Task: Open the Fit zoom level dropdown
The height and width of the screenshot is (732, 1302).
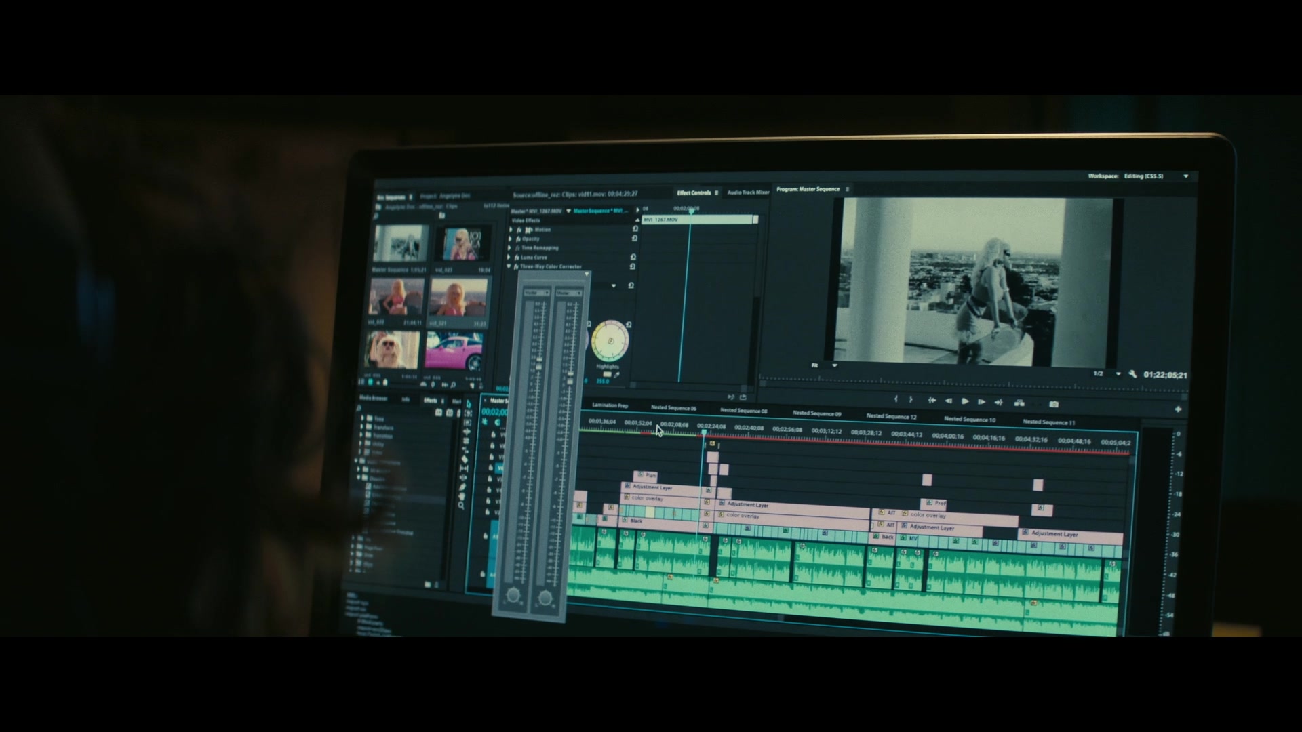Action: [835, 365]
